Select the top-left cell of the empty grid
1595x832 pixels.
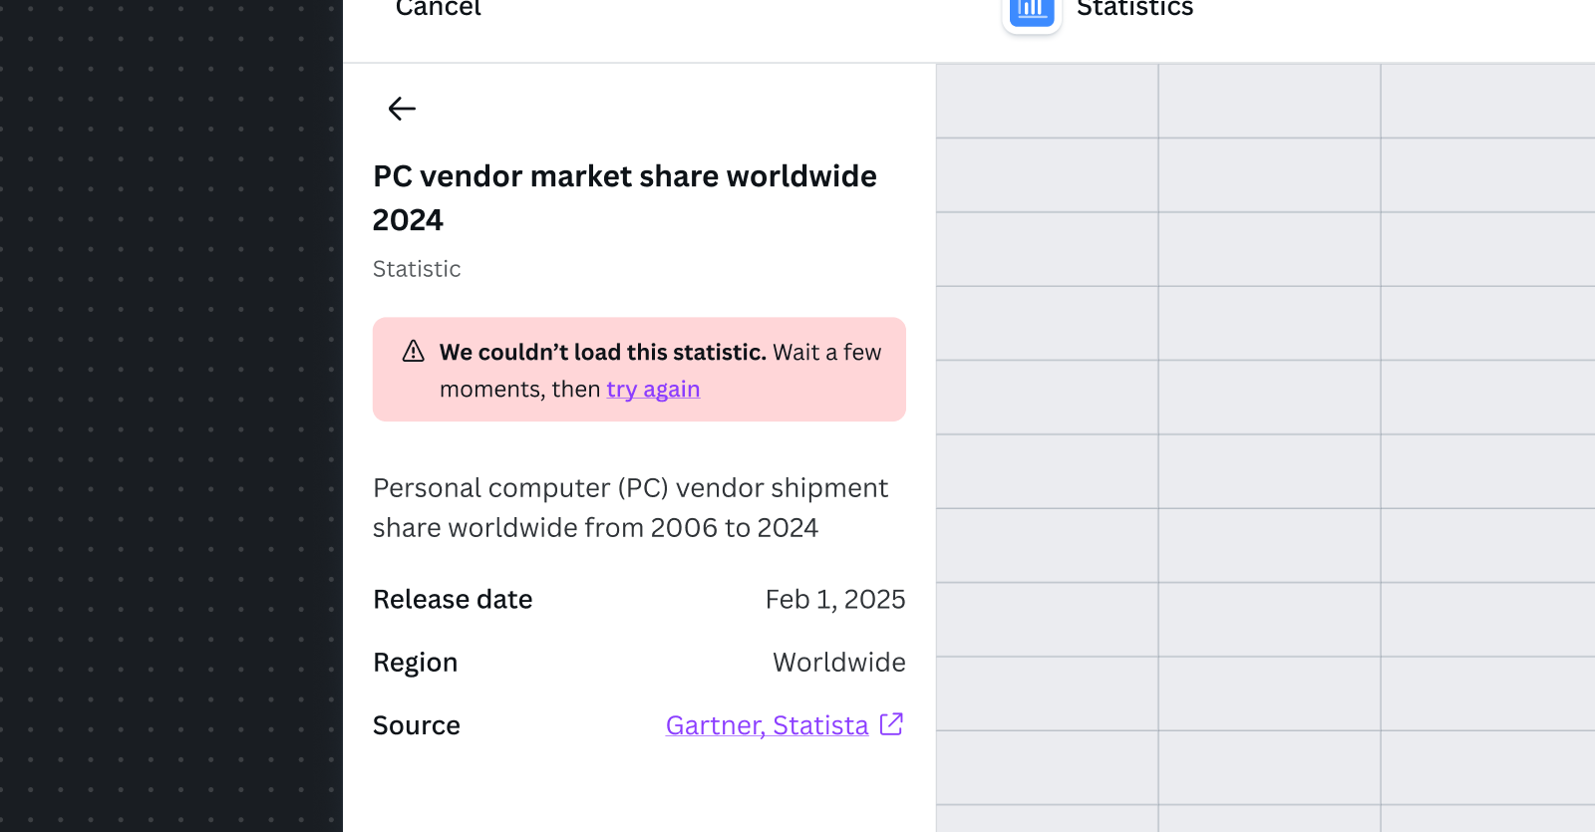click(1047, 101)
